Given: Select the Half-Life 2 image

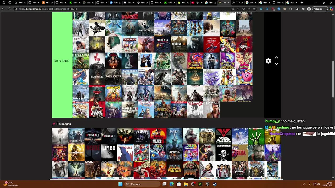Looking at the screenshot, I should tap(256, 152).
